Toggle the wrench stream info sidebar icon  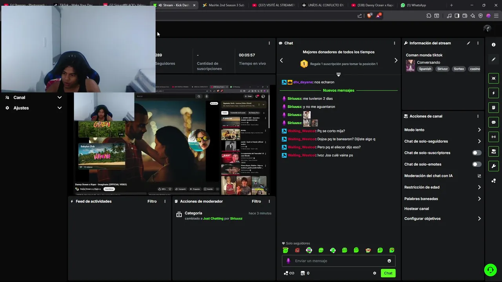(x=493, y=166)
